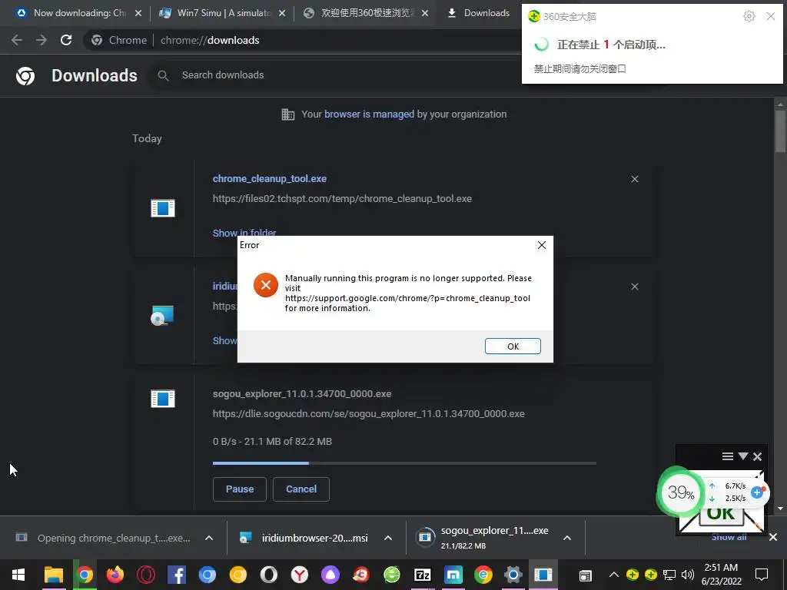Switch to the Win7 Simu tab

220,13
